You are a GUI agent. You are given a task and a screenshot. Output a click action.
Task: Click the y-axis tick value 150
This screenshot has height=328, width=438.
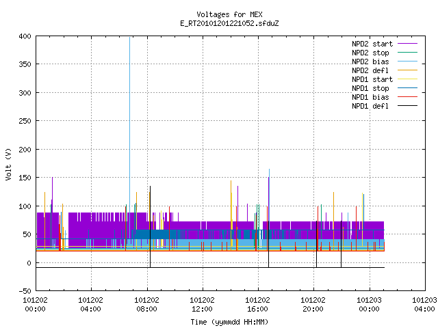coord(25,178)
